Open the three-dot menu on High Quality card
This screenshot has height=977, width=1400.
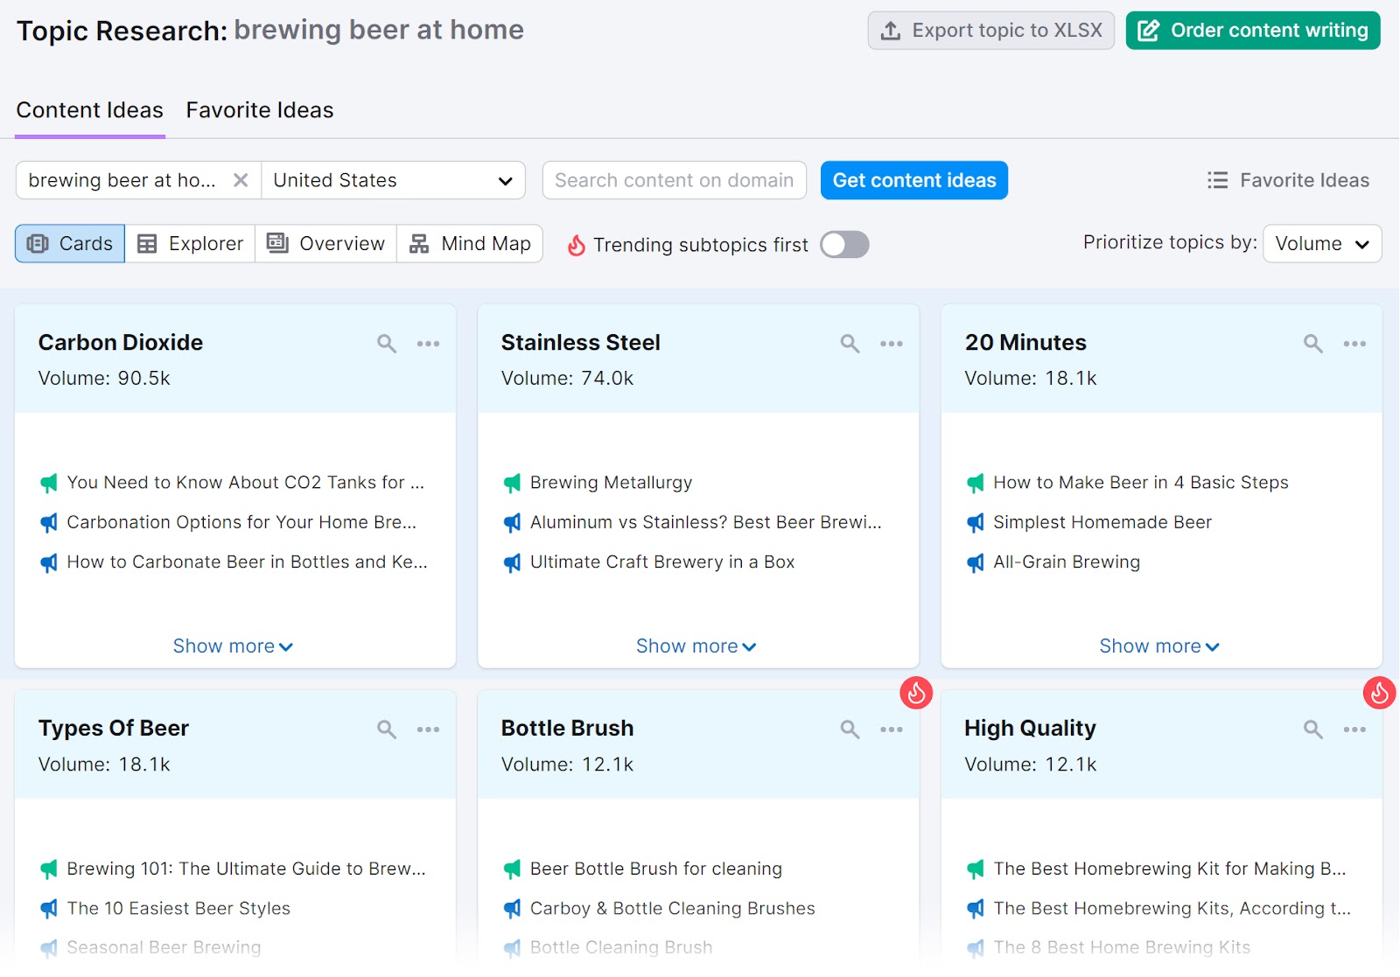[1355, 729]
